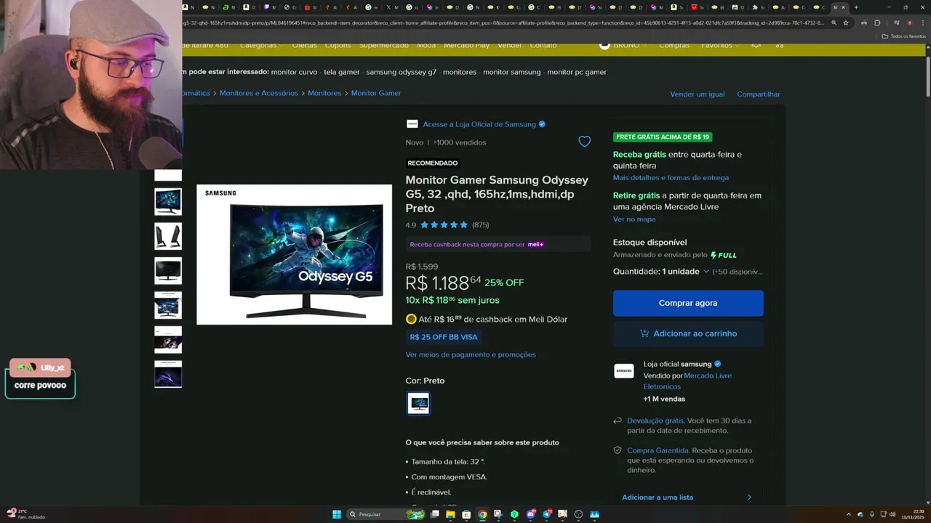
Task: Click the shopping cart icon in header
Action: coord(780,45)
